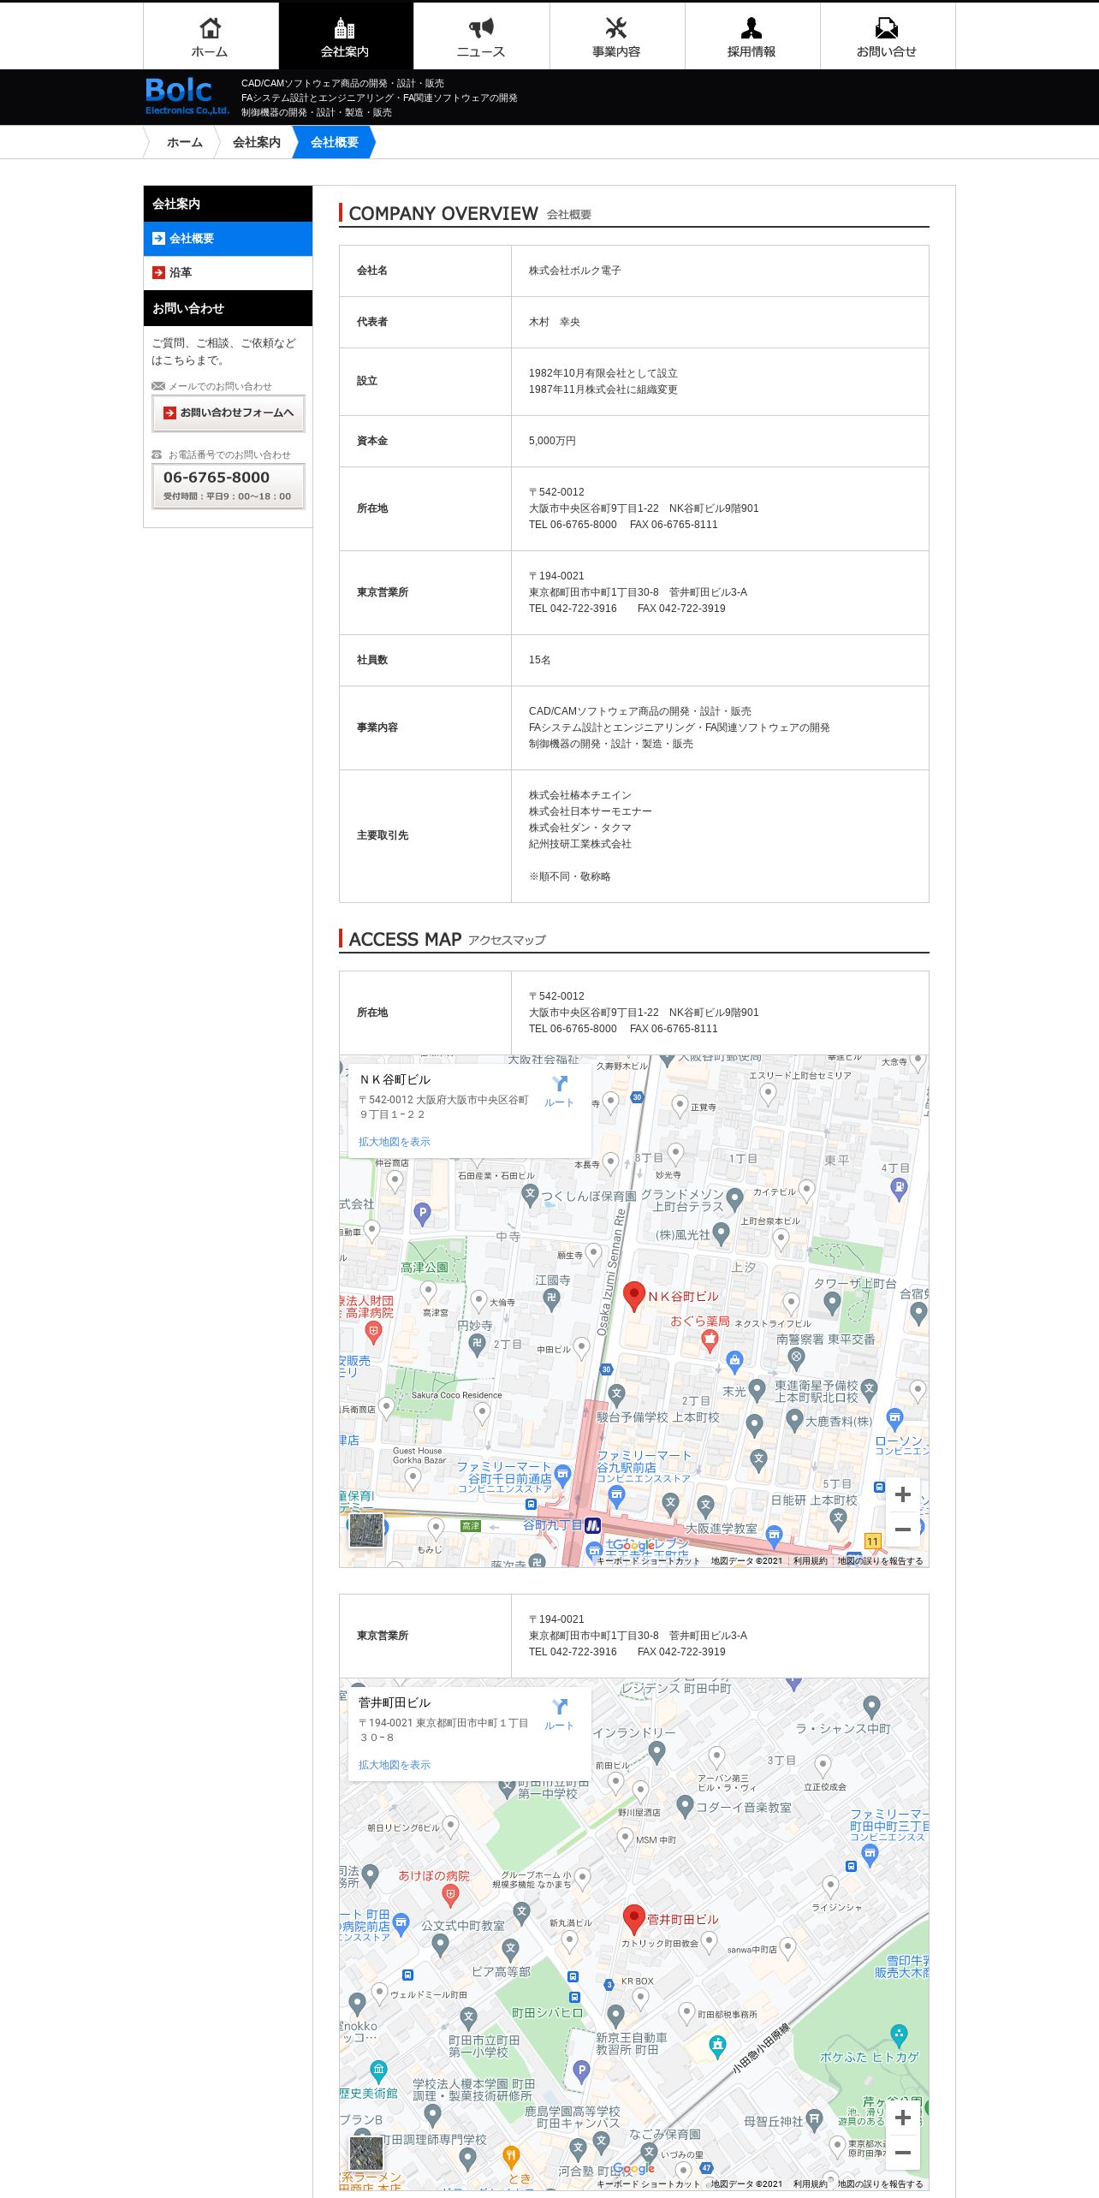Click the Bolc Electronics logo

pos(187,96)
